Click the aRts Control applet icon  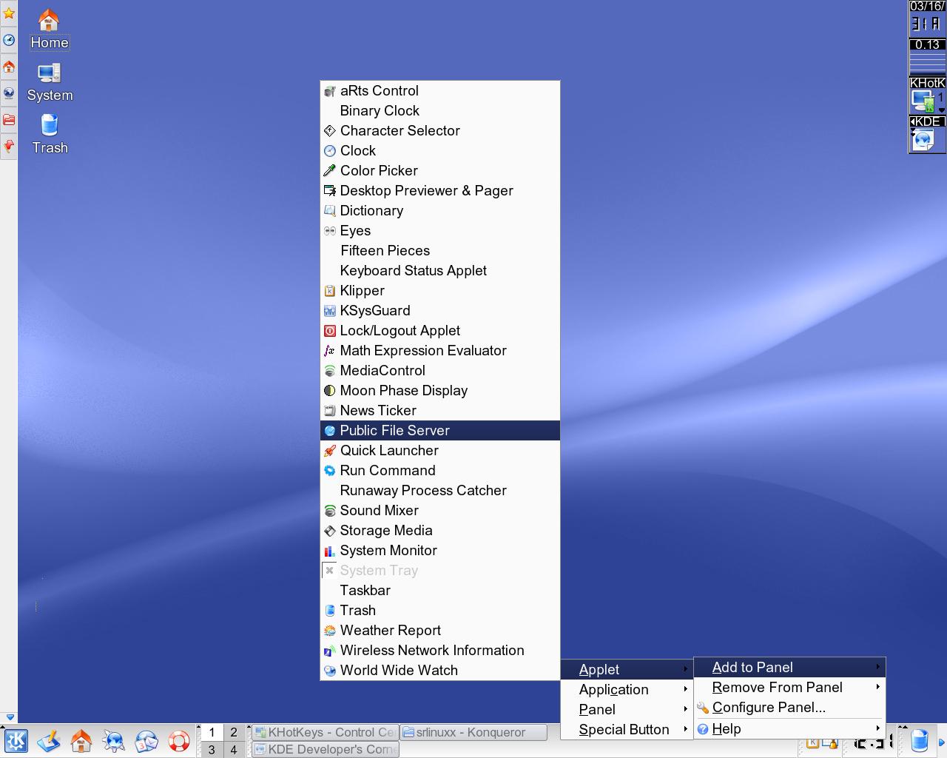tap(330, 91)
